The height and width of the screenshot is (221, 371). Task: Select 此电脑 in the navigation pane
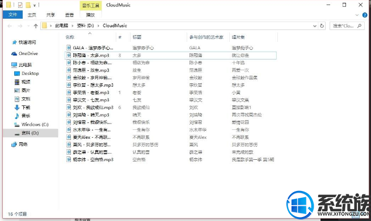click(x=25, y=65)
